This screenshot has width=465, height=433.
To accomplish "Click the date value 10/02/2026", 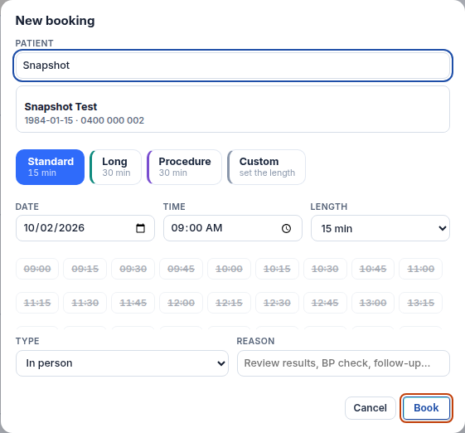I will point(54,228).
